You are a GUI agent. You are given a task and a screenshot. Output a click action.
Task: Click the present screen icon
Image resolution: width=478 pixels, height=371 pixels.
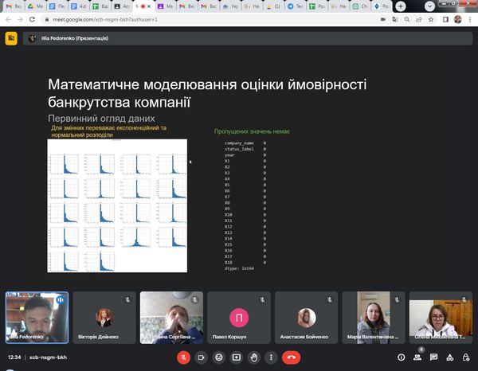click(236, 357)
